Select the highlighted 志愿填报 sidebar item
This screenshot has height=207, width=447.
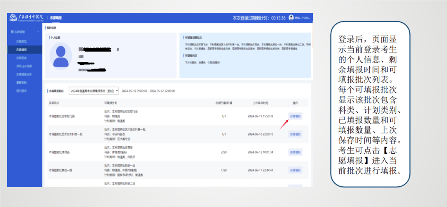coord(22,50)
